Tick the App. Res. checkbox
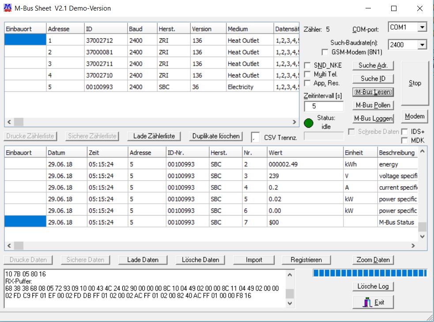This screenshot has width=434, height=322. click(x=307, y=83)
